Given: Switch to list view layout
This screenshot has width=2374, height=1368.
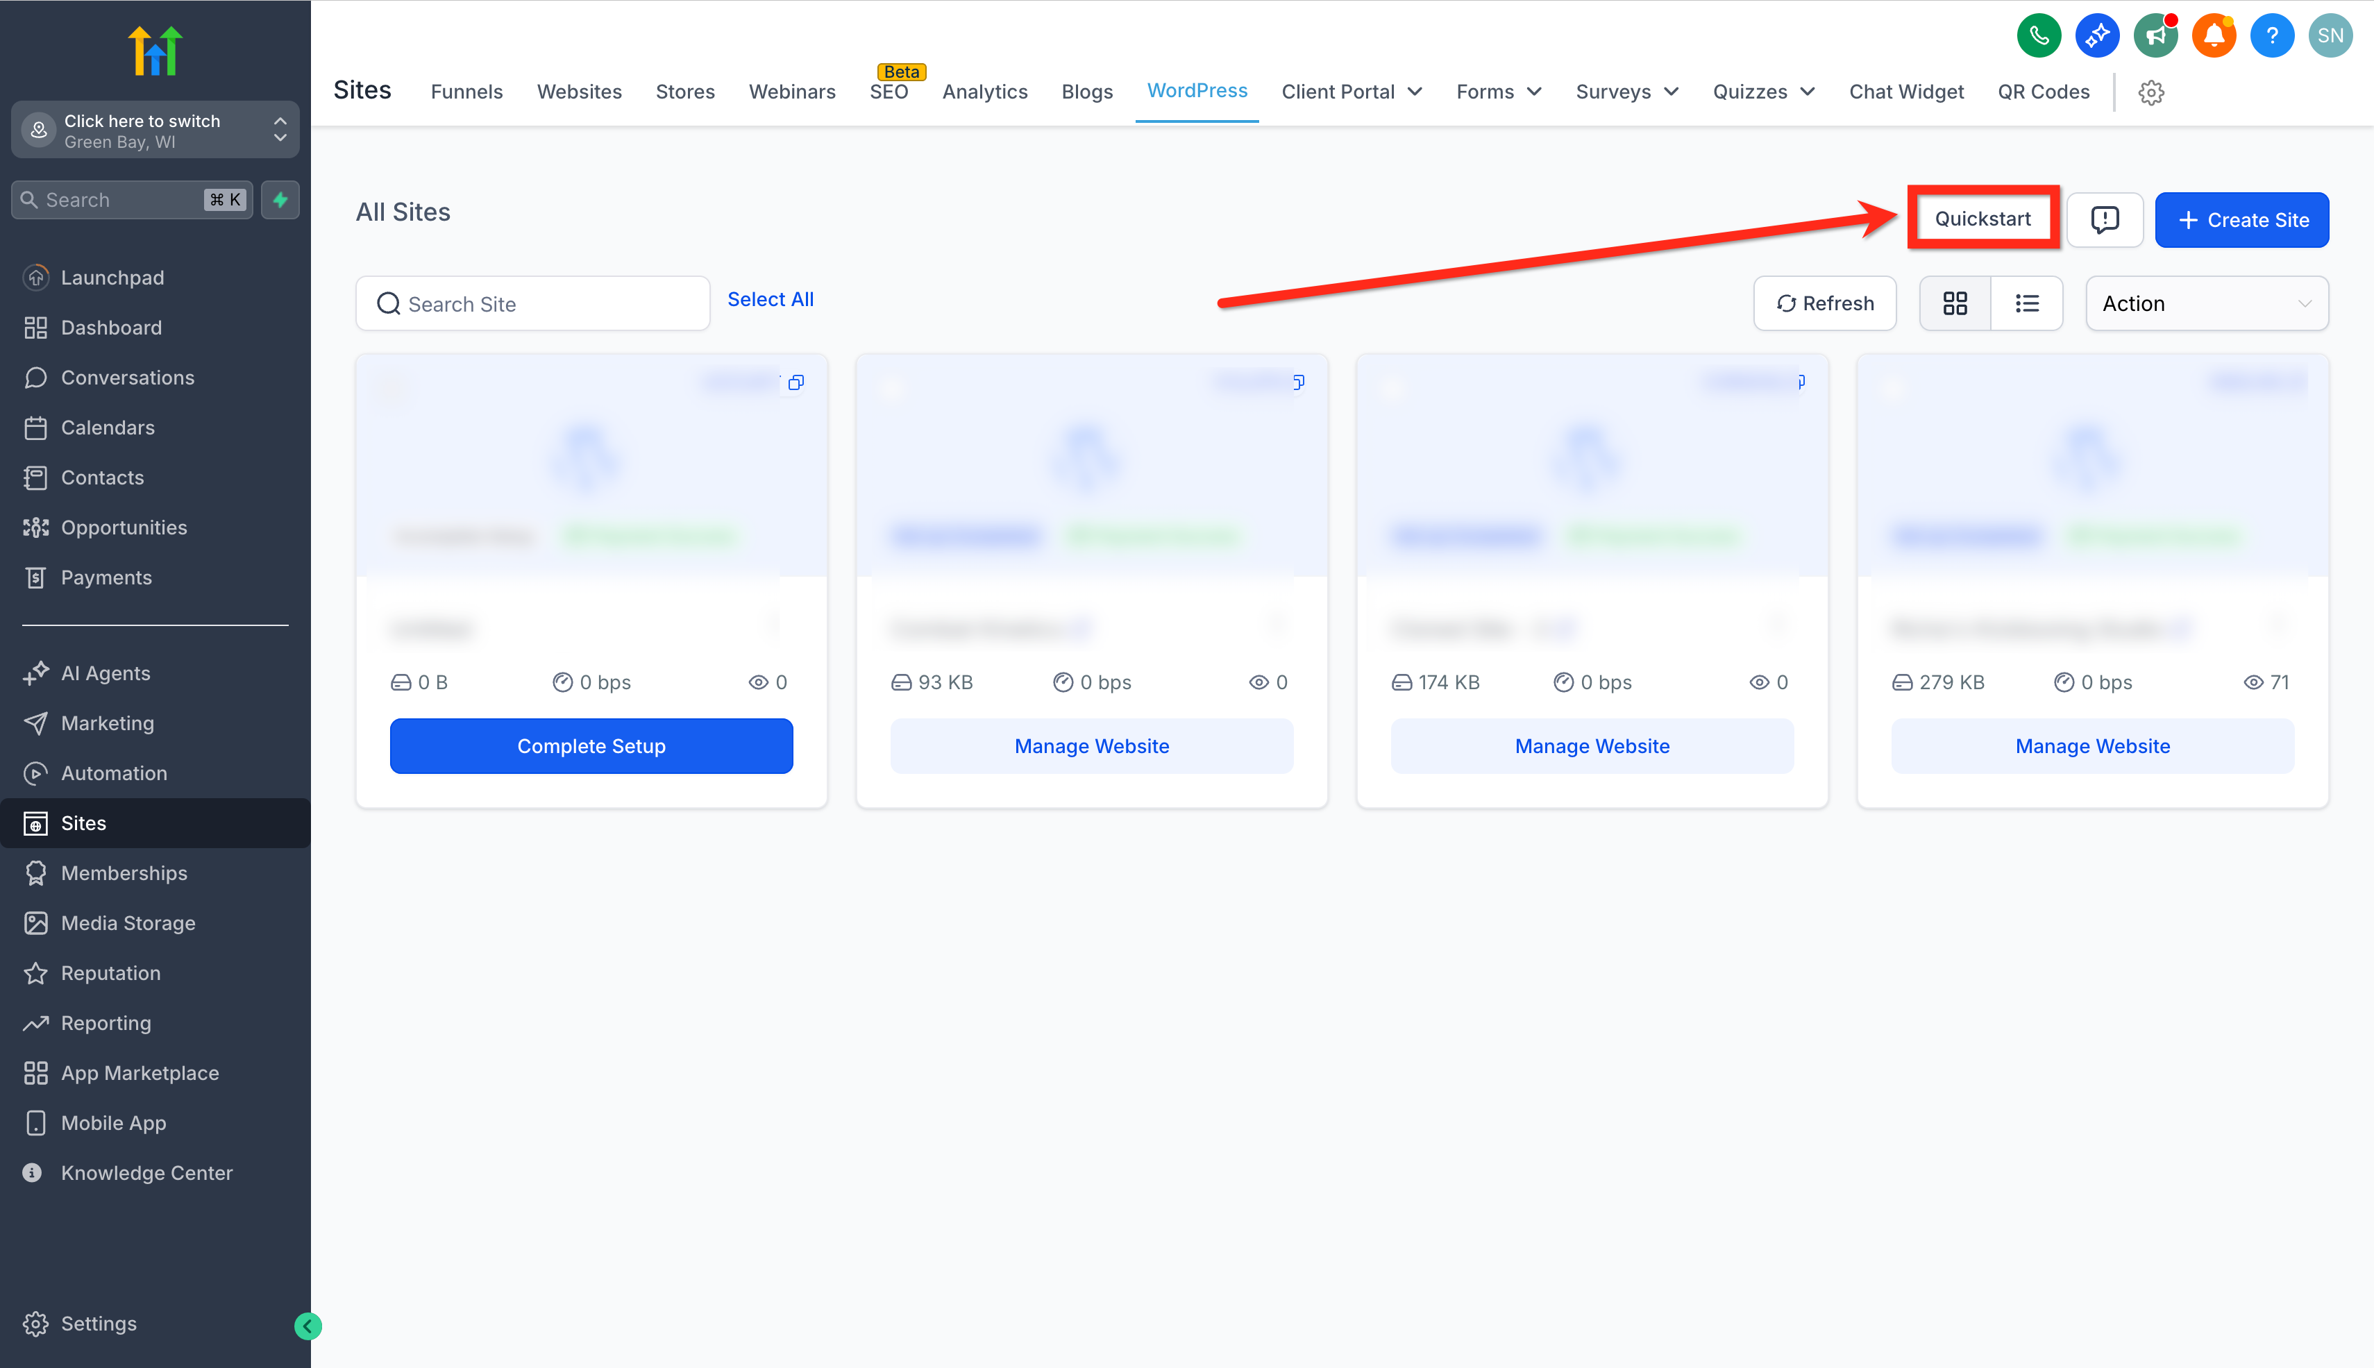Looking at the screenshot, I should (x=2026, y=303).
